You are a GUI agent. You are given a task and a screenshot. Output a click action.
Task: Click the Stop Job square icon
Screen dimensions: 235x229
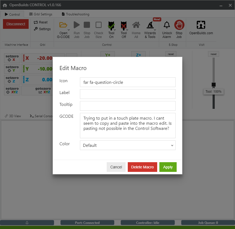(87, 25)
